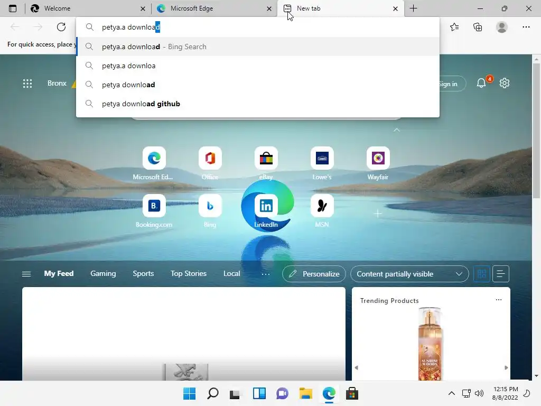Refresh the page with the reload icon
Screen dimensions: 541x406
[61, 27]
